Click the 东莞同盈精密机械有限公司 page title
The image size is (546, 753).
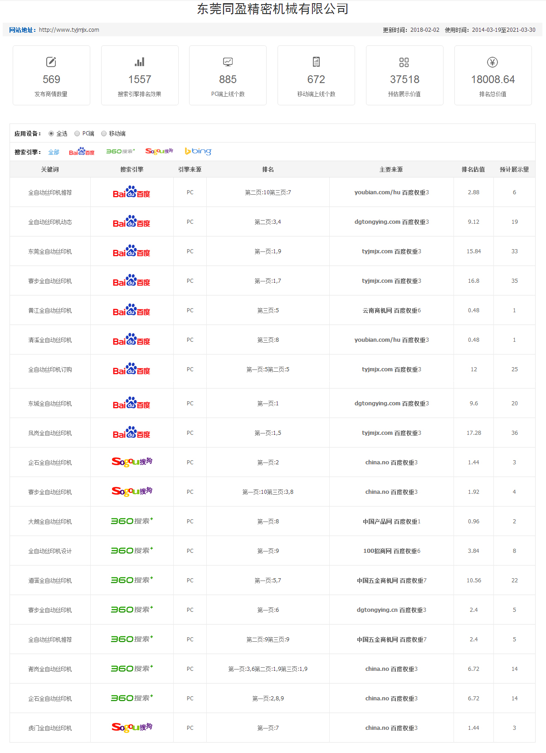pos(273,9)
